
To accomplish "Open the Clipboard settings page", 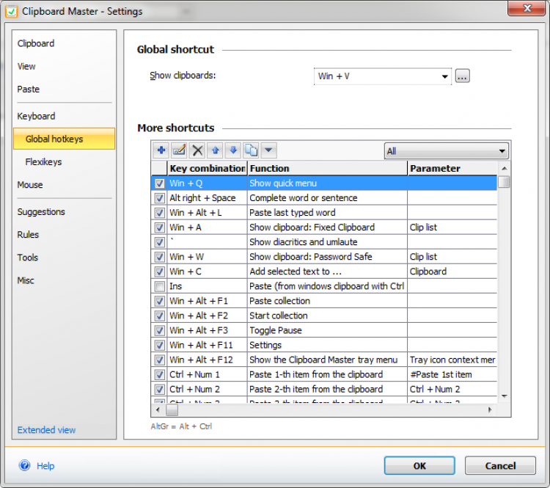I will coord(36,43).
